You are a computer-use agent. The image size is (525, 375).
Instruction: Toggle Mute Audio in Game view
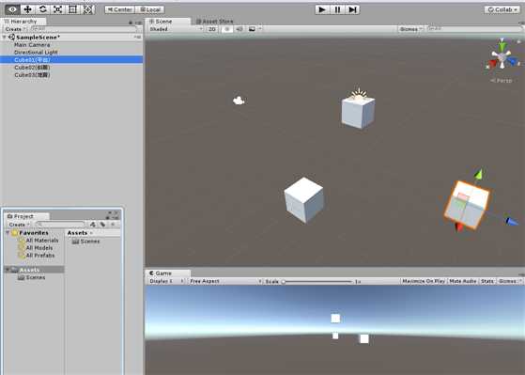463,281
